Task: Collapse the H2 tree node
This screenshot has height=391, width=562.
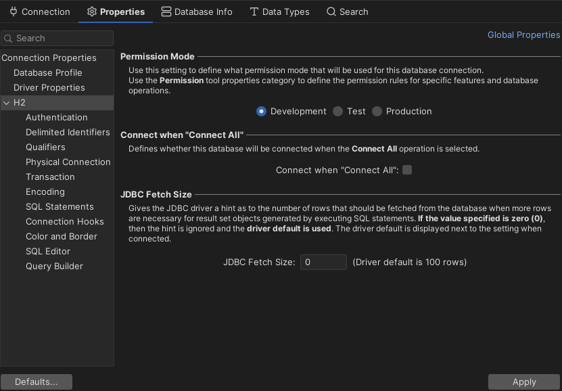Action: click(6, 102)
